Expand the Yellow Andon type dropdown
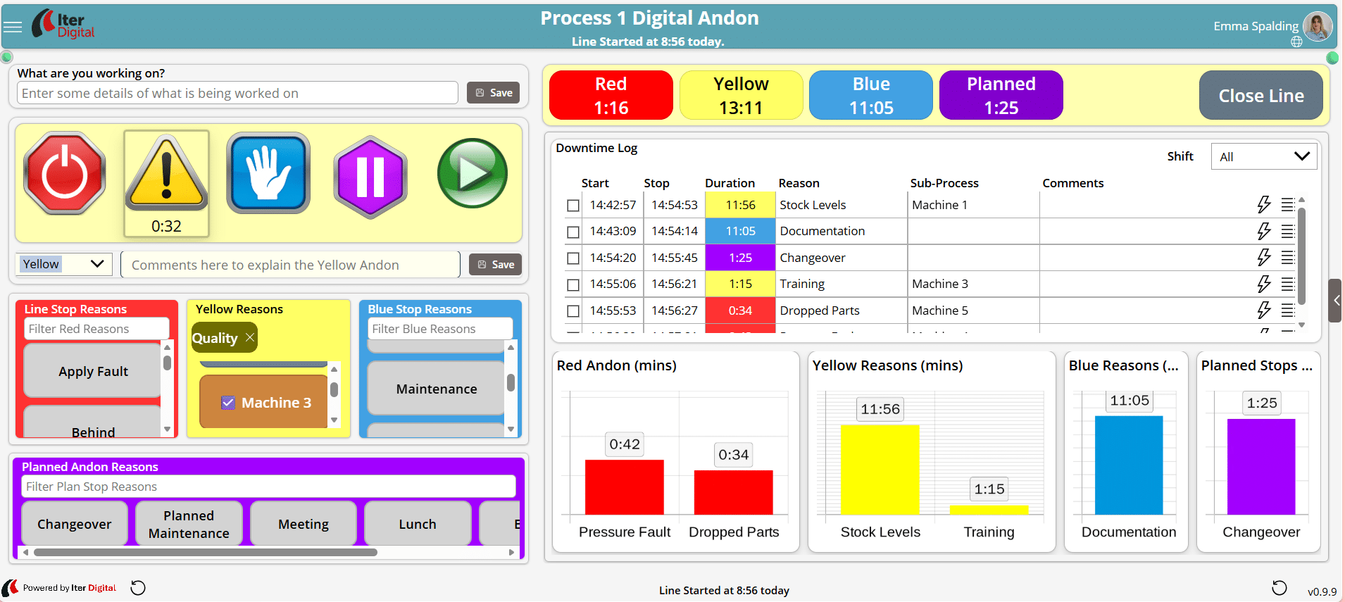 63,264
